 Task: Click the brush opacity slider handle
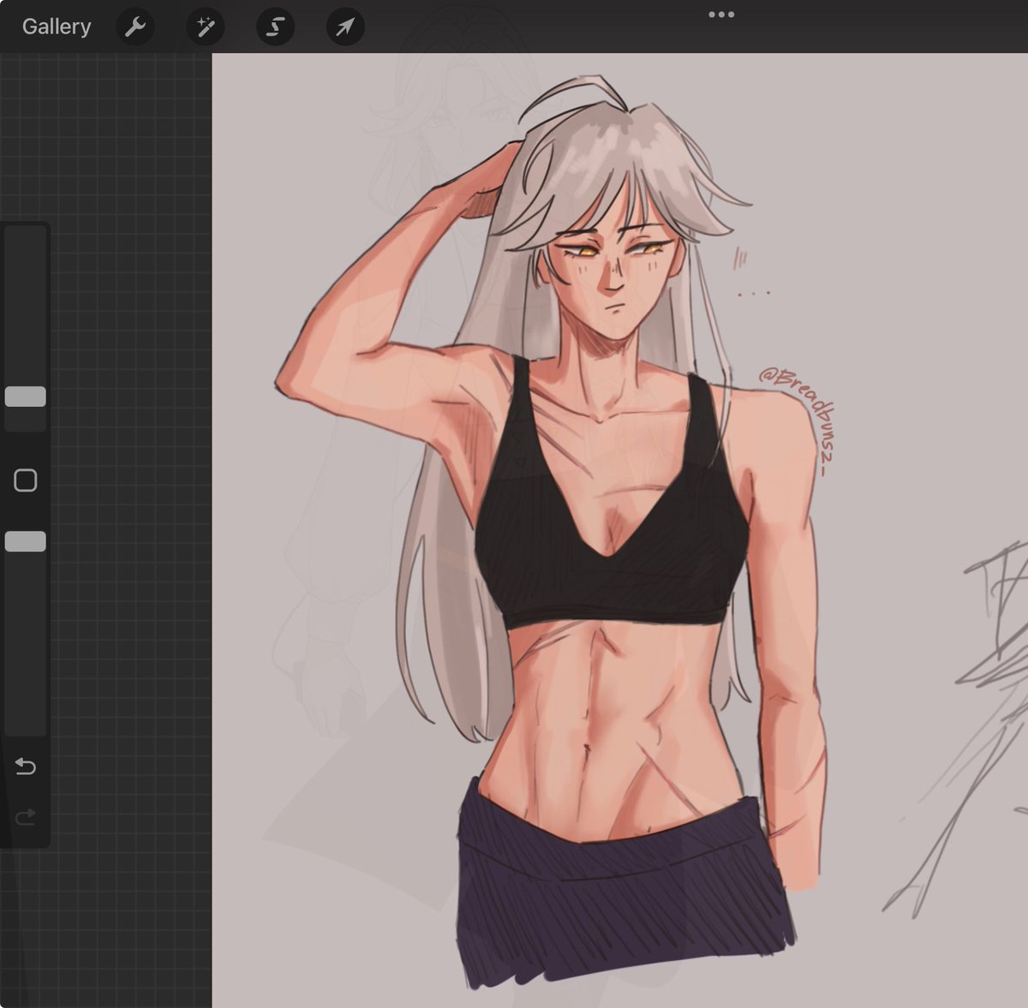(x=26, y=541)
